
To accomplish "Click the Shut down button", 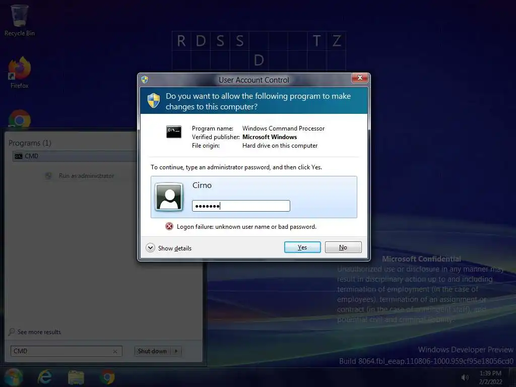I will click(152, 351).
